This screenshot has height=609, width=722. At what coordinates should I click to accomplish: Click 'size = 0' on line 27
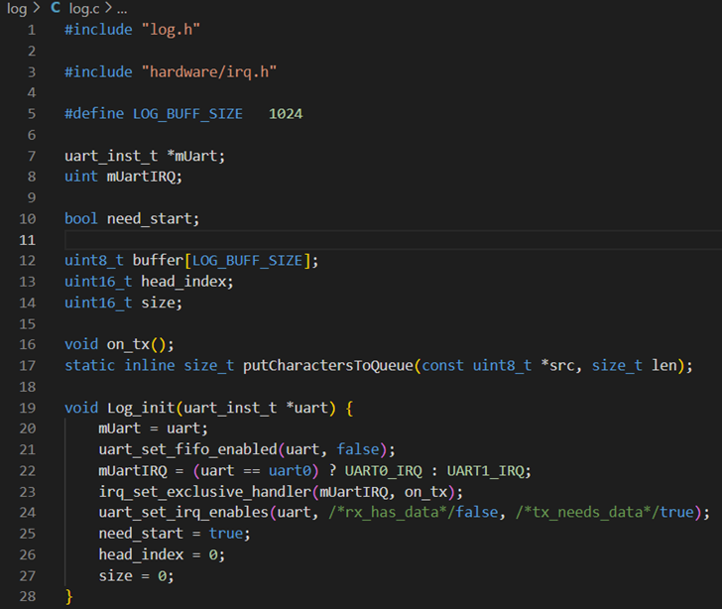[132, 575]
